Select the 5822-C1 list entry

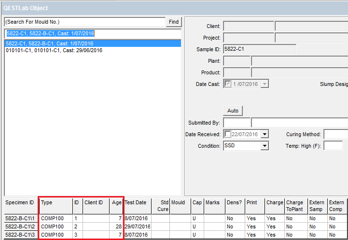(50, 43)
